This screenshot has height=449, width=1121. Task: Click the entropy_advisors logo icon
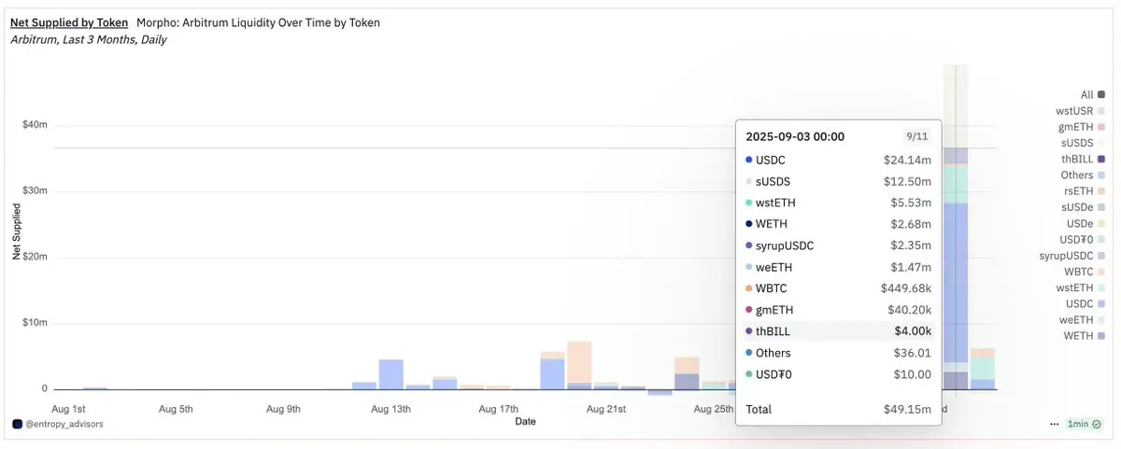[x=17, y=424]
